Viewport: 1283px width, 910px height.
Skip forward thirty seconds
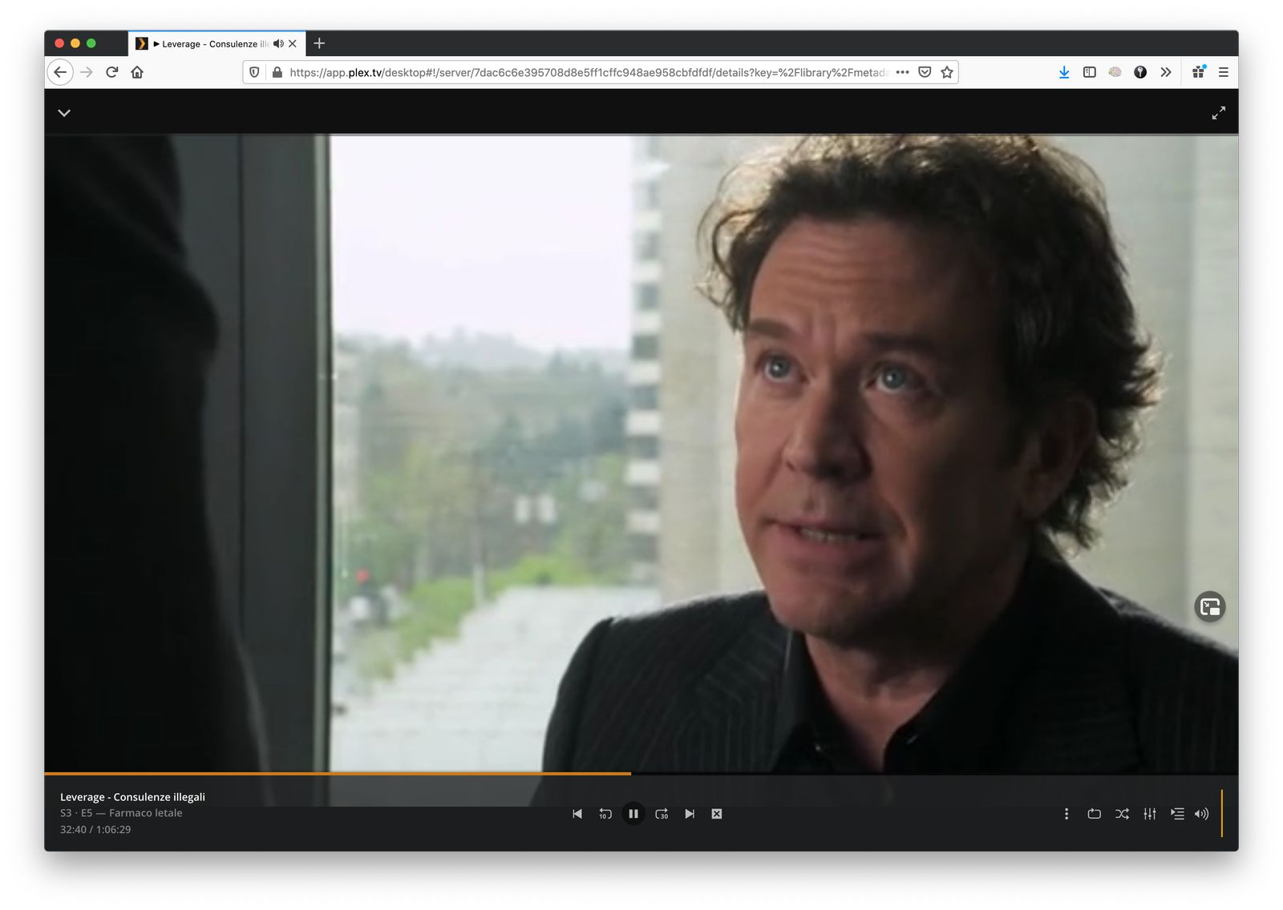(662, 814)
